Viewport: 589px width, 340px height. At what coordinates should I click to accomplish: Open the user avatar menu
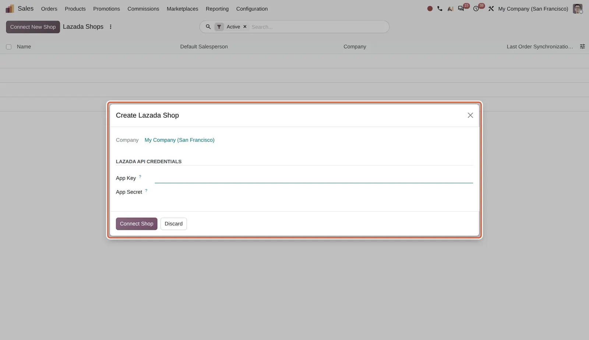[578, 8]
